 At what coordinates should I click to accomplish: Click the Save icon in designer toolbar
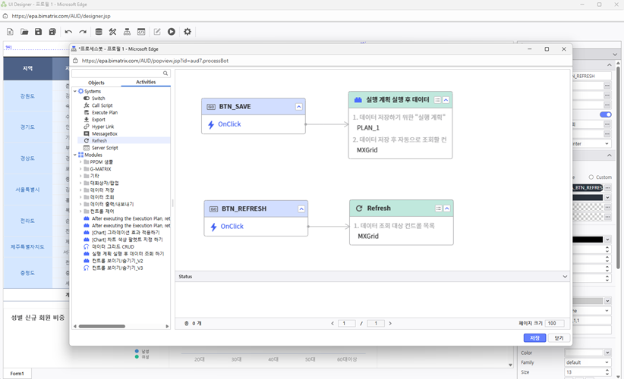coord(38,32)
